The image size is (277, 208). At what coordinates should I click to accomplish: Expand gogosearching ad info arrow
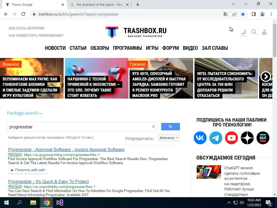(99, 155)
